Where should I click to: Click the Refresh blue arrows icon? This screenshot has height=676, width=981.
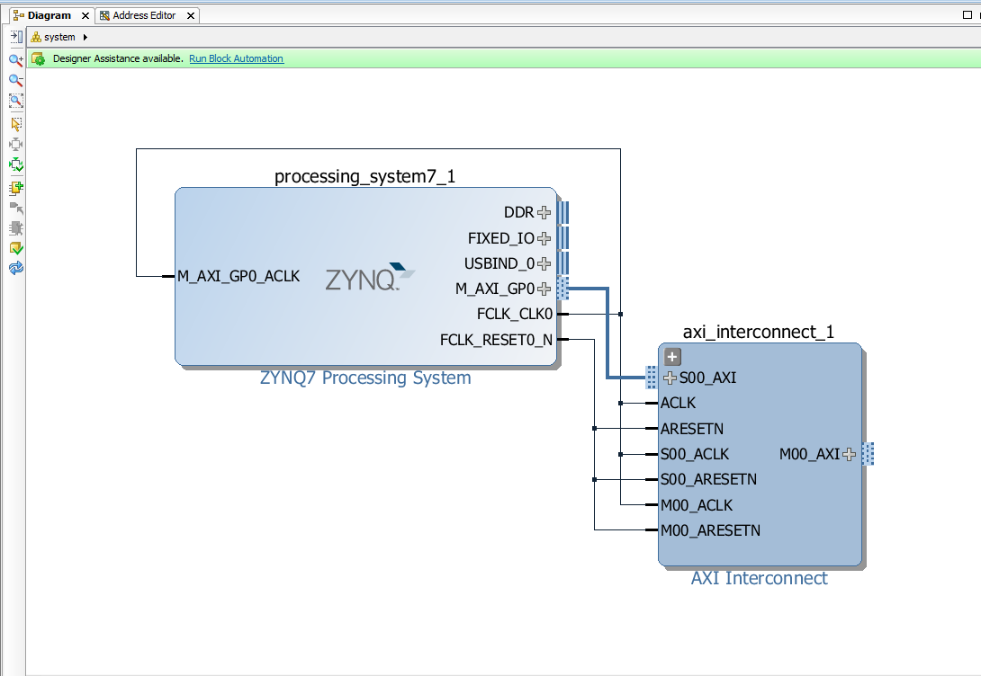pos(16,268)
